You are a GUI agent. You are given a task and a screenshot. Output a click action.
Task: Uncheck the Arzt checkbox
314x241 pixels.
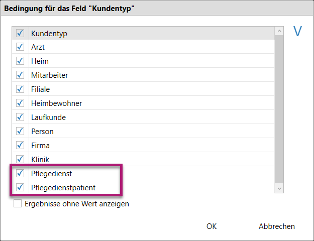pos(21,47)
